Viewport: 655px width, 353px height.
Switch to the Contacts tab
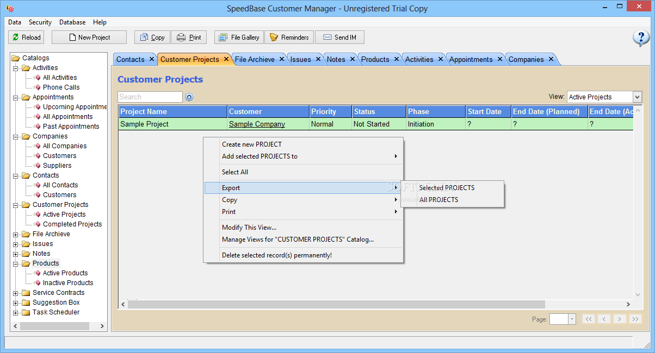[x=131, y=60]
